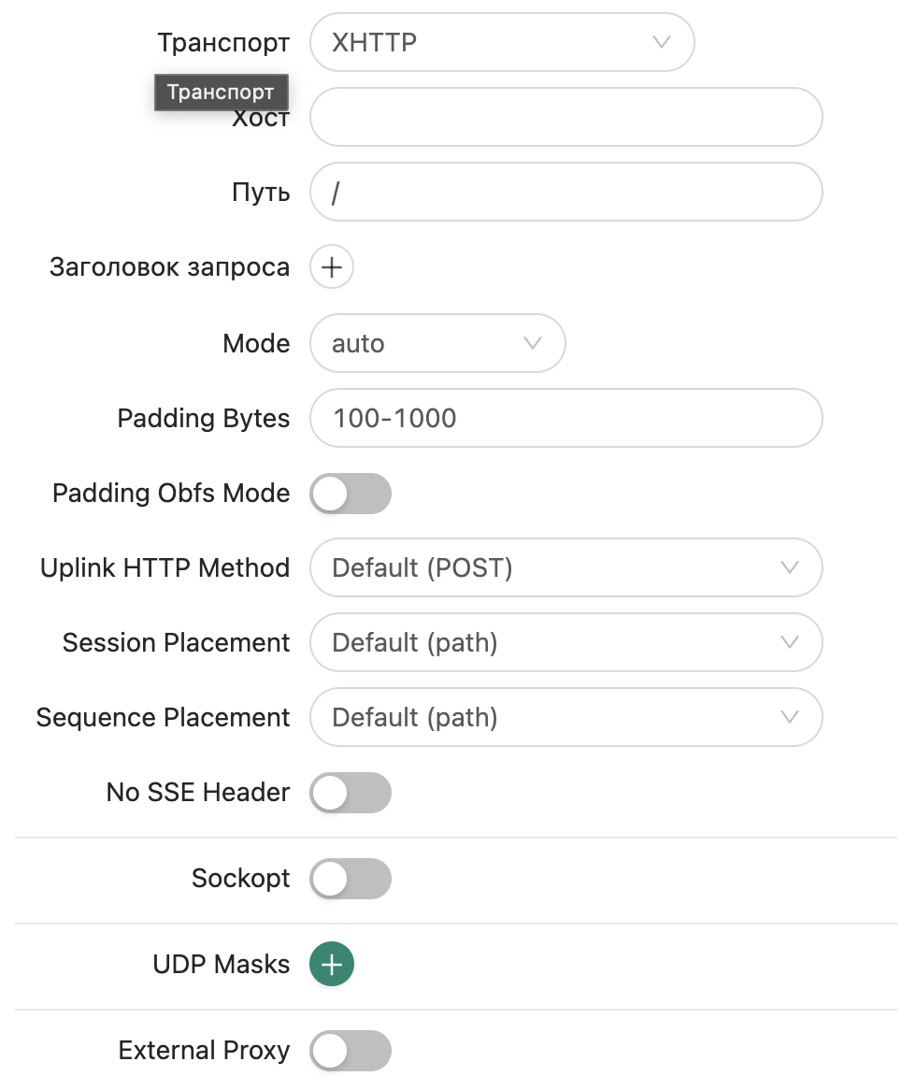Enable the External Proxy toggle
The image size is (916, 1090).
click(351, 1051)
